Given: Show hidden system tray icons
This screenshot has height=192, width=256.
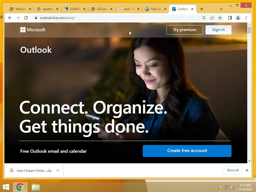Looking at the screenshot, I should pyautogui.click(x=214, y=187).
